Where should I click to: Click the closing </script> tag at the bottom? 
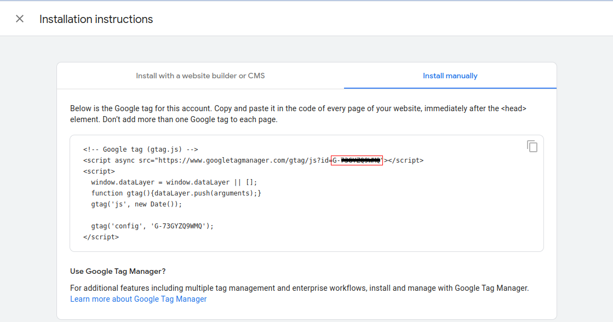(x=101, y=237)
